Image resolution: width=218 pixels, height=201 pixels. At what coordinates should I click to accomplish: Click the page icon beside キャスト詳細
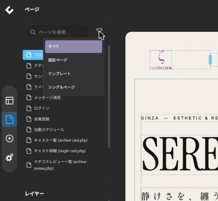coord(29,151)
